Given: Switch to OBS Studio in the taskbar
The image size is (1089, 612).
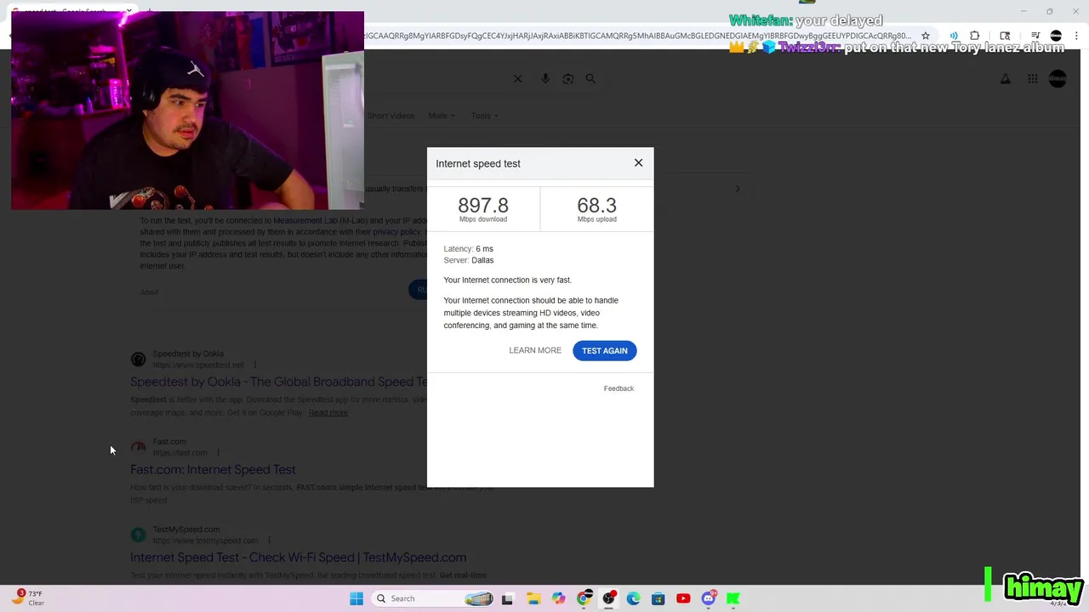Looking at the screenshot, I should 608,598.
